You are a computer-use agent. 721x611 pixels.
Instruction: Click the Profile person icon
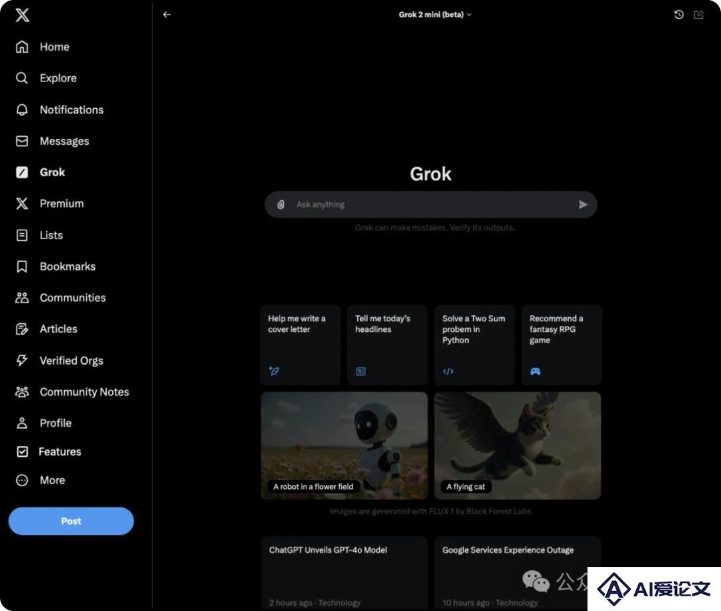[x=22, y=423]
